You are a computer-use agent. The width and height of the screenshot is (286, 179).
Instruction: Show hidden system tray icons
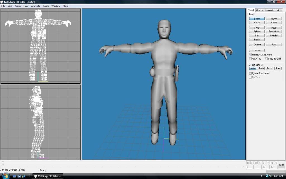[261, 176]
